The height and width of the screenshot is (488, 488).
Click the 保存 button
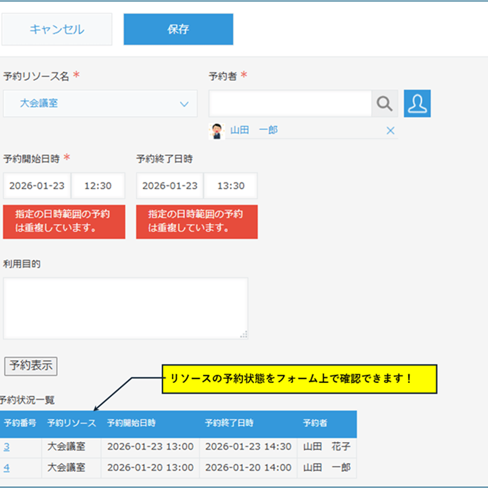[x=178, y=29]
